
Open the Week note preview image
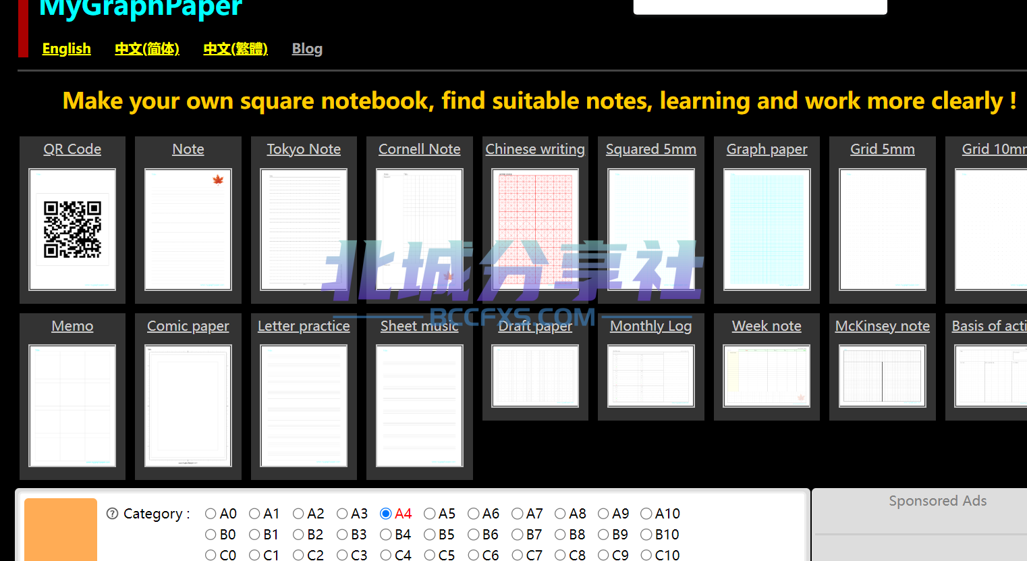[767, 376]
